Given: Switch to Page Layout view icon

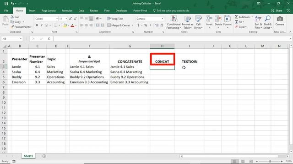Looking at the screenshot, I should point(243,161).
